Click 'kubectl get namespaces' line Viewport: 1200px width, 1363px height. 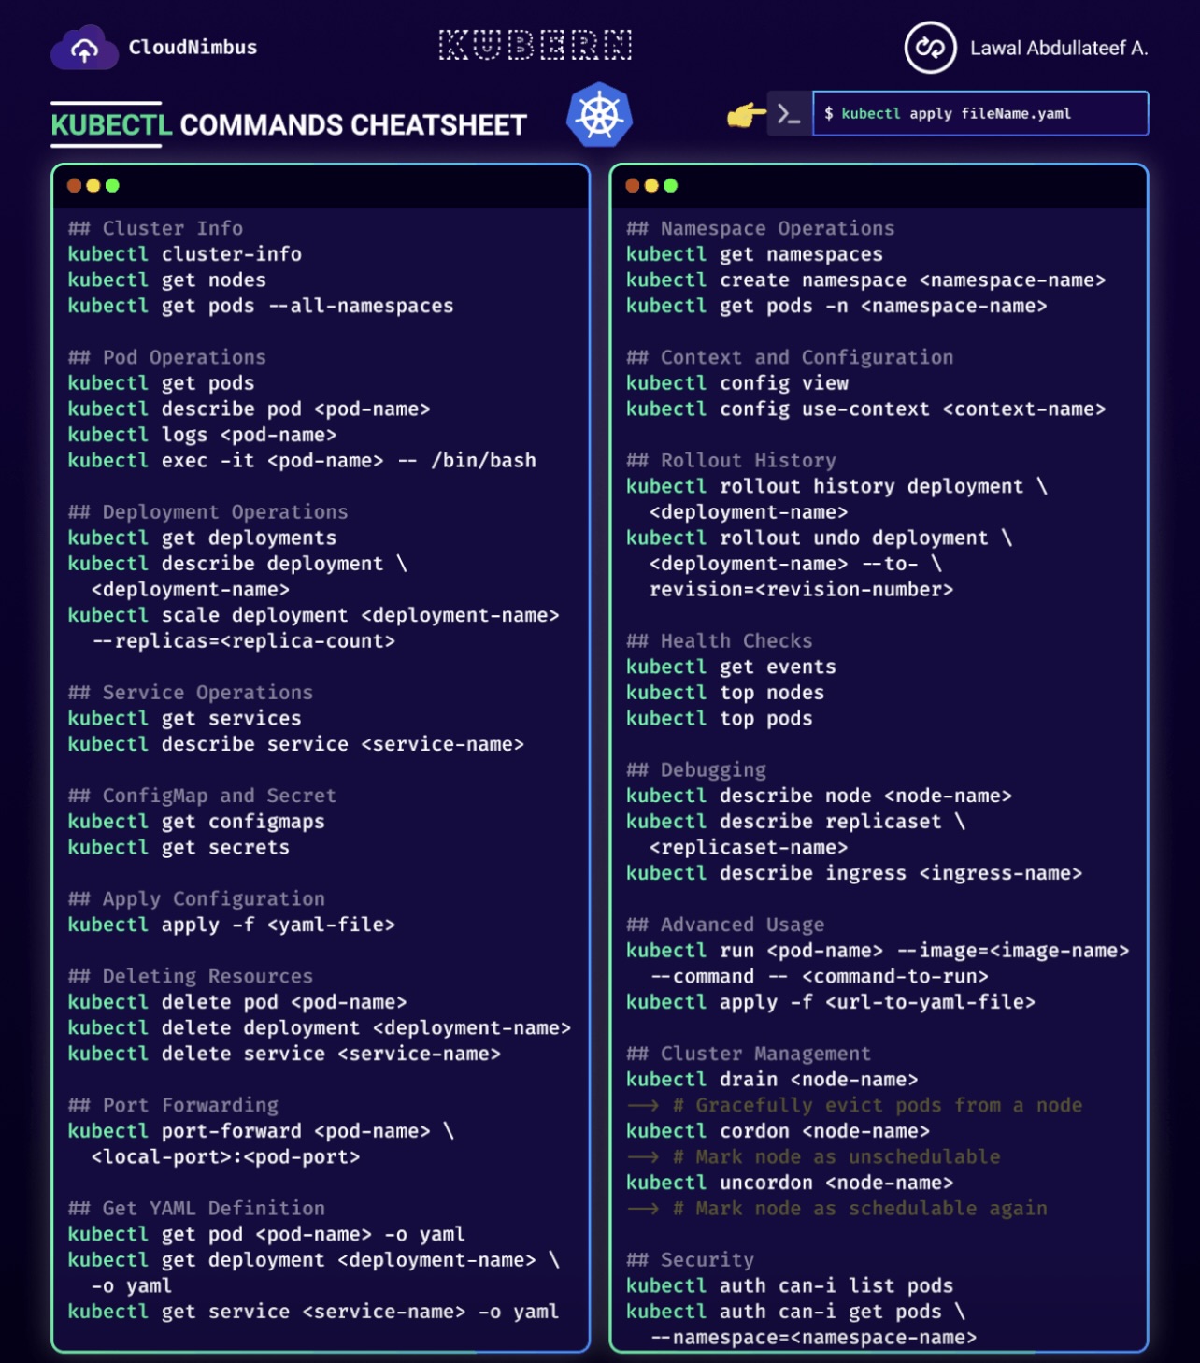pyautogui.click(x=754, y=254)
